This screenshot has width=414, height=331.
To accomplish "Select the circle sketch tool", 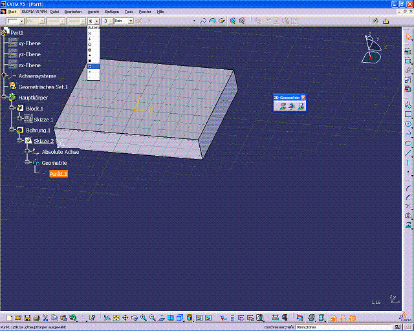I will tap(408, 123).
